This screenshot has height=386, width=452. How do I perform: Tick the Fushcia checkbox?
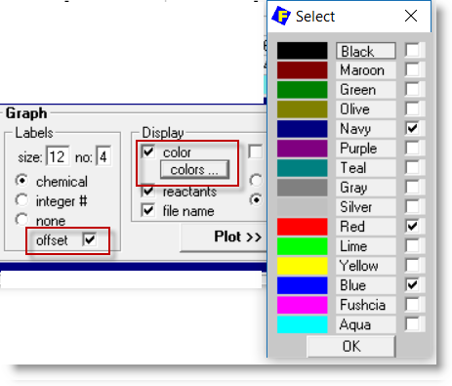click(x=413, y=305)
